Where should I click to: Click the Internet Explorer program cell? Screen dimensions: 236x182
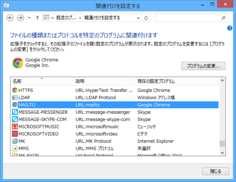click(156, 141)
